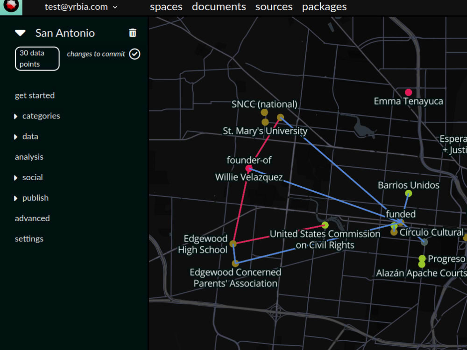Open the get started page

(x=35, y=95)
